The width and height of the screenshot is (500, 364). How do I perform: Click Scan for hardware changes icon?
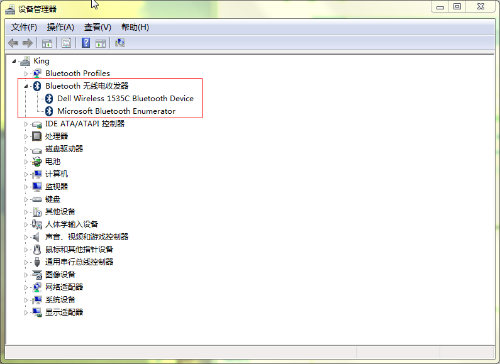pos(120,43)
